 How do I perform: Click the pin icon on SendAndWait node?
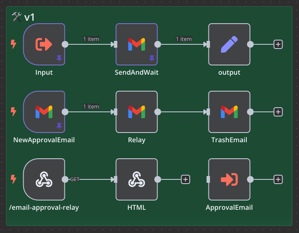[x=152, y=58]
